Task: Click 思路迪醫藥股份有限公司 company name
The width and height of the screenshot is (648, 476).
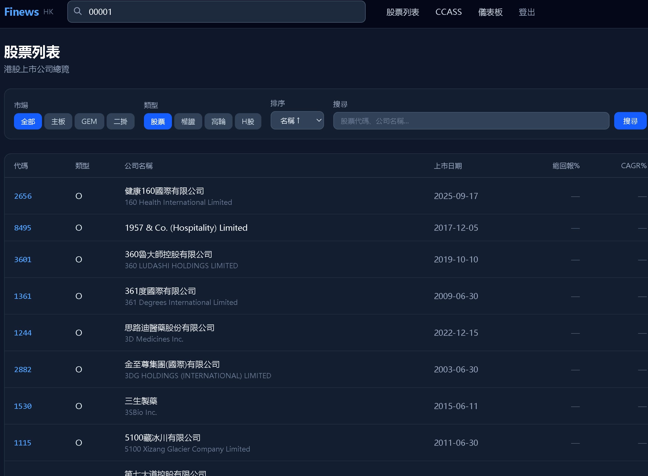Action: [170, 328]
